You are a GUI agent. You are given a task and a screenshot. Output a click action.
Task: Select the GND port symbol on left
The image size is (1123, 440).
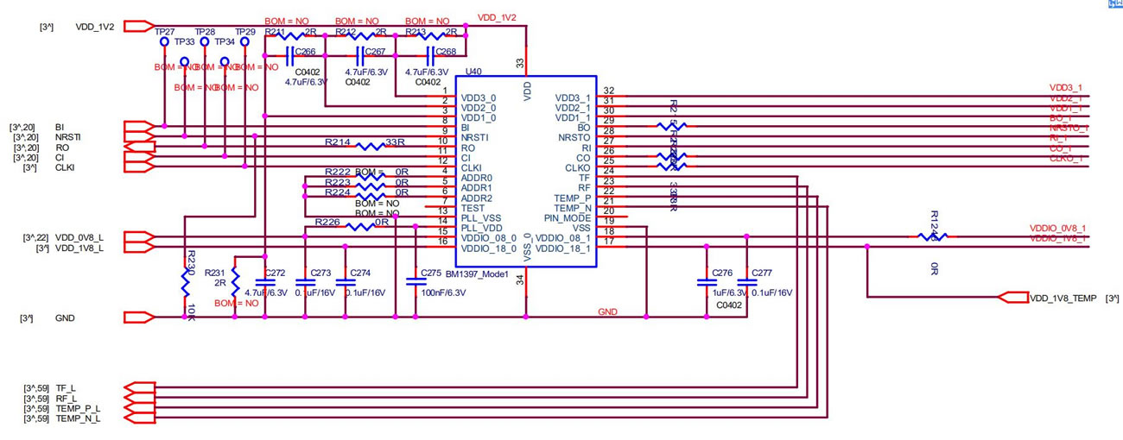[x=138, y=317]
